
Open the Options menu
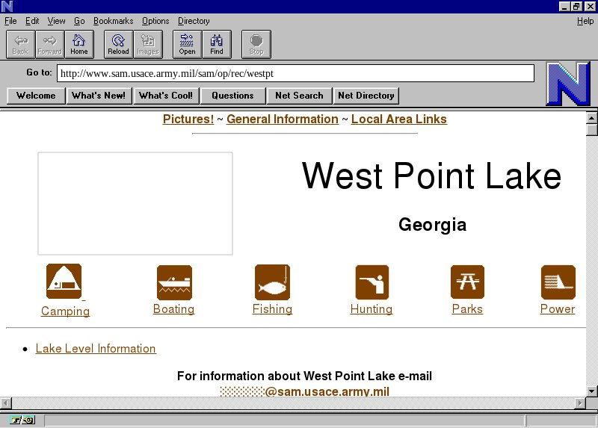tap(155, 21)
